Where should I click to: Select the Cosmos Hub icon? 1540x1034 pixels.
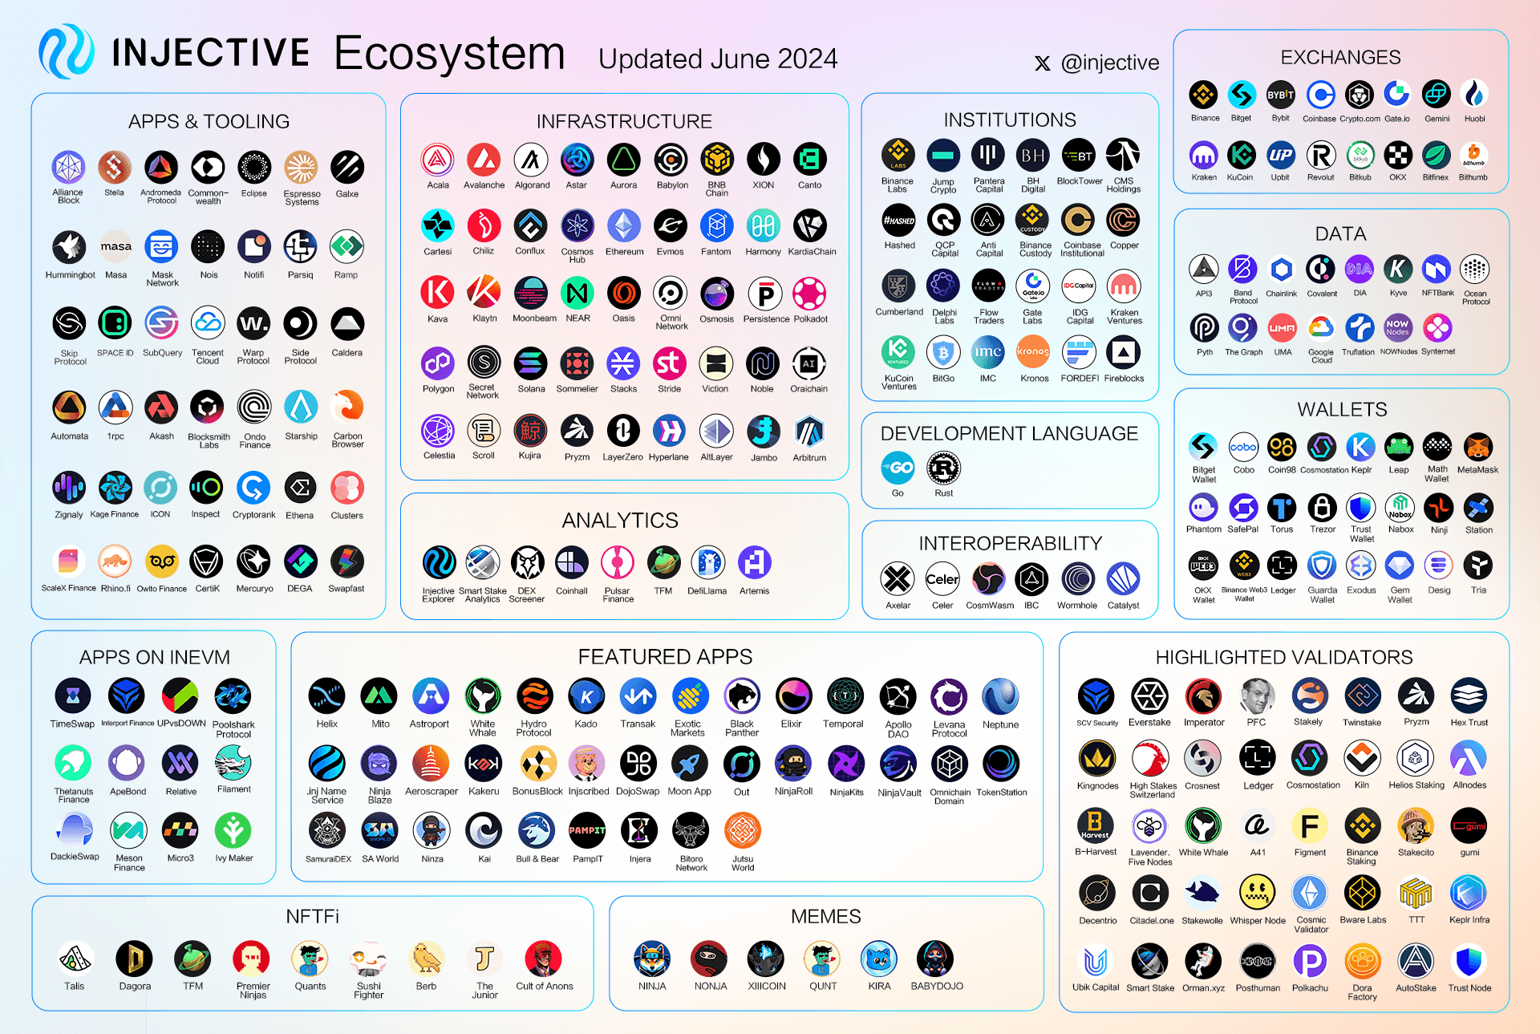point(577,226)
